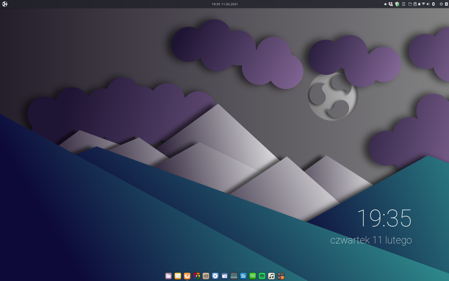449x281 pixels.
Task: Launch the blue text document app in dock
Action: coord(243,276)
